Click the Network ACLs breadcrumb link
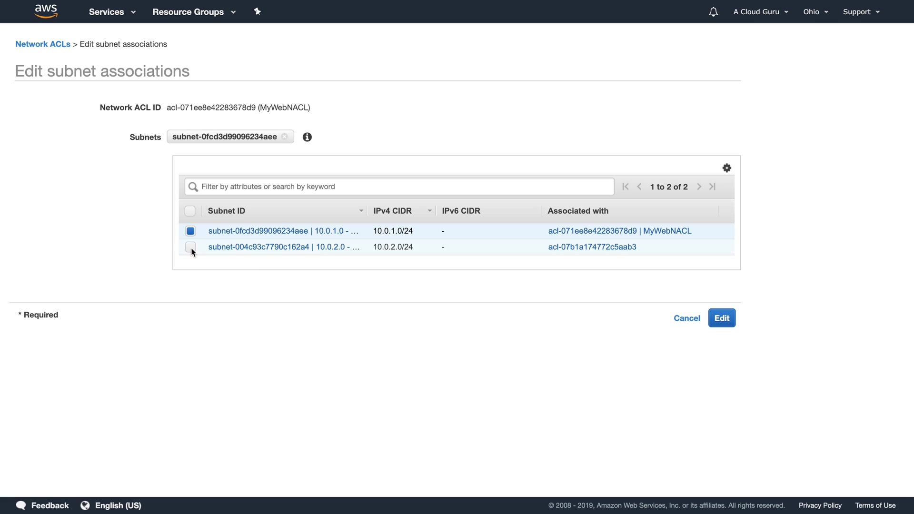 click(x=43, y=44)
